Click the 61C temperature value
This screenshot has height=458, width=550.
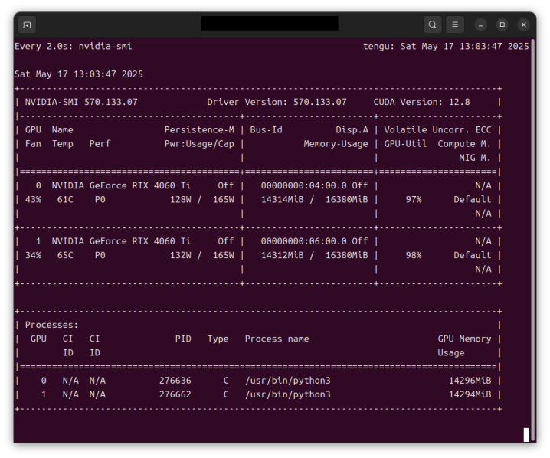[x=65, y=200]
